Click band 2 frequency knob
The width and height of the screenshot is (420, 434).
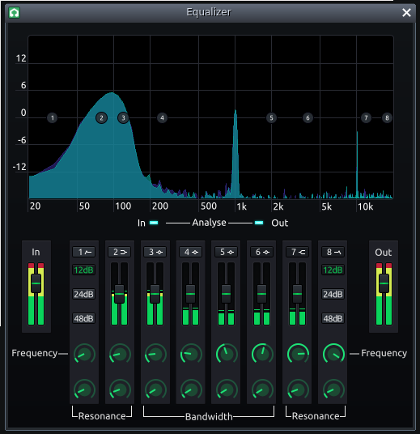click(x=120, y=354)
